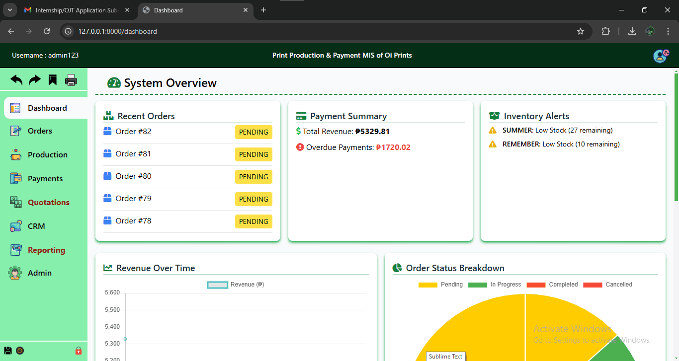Click the Orders pencil icon
Image resolution: width=679 pixels, height=361 pixels.
tap(15, 131)
